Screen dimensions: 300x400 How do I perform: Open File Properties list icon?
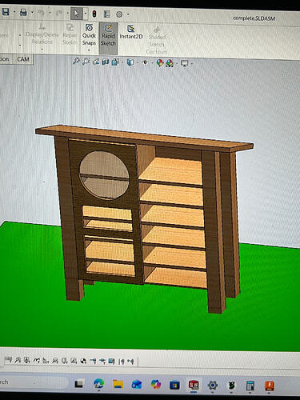coord(107,14)
